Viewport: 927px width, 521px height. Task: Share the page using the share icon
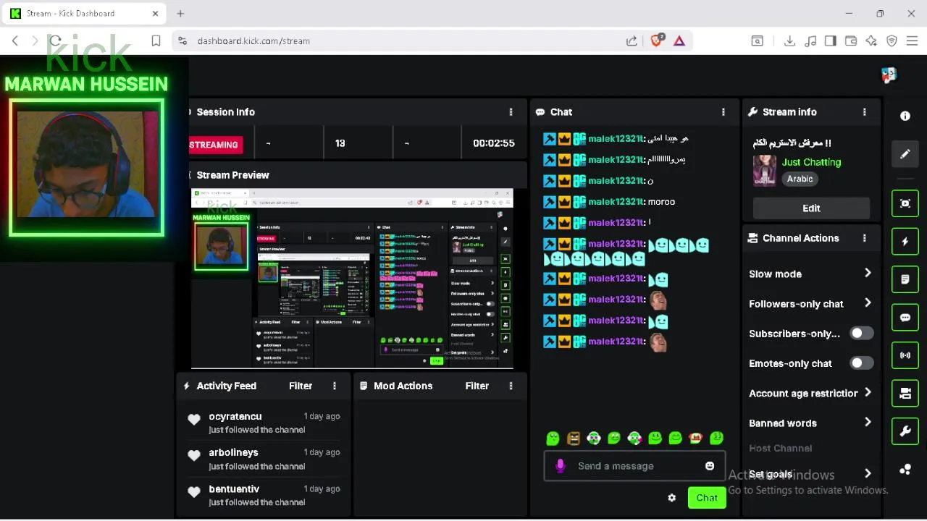coord(632,41)
